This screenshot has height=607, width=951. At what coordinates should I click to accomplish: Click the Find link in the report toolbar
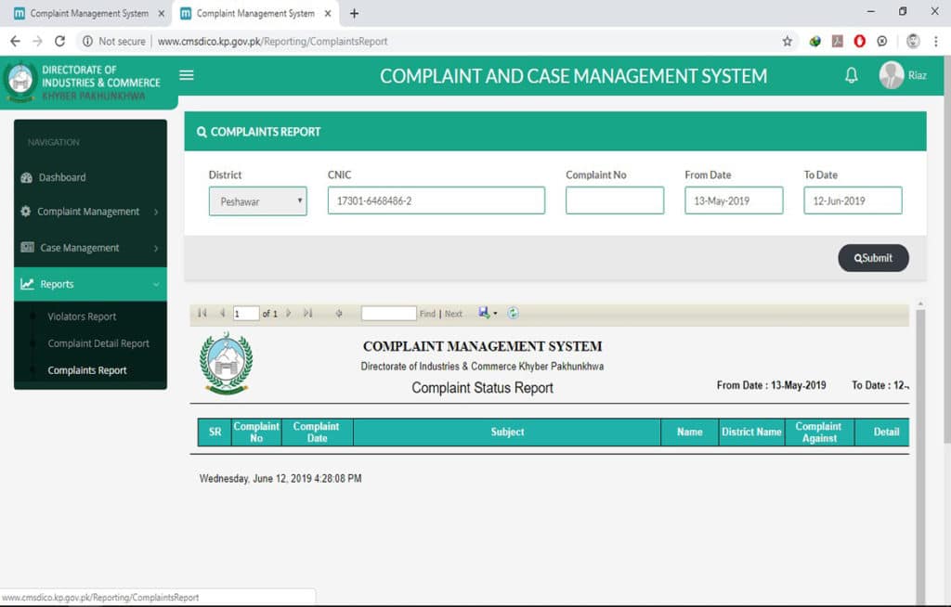pos(426,313)
